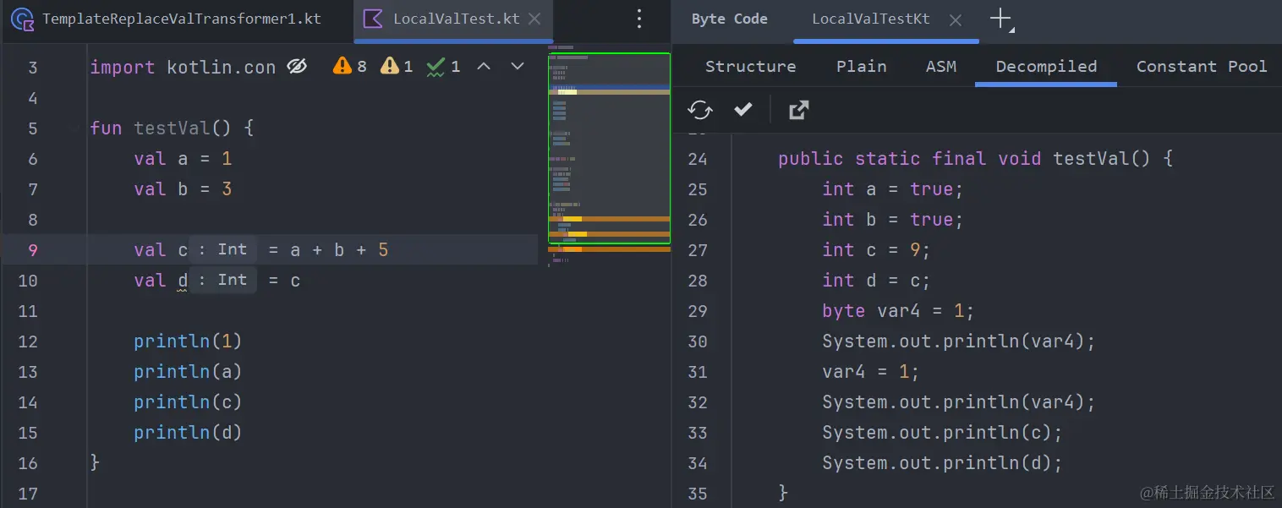
Task: Click println(d) in the Kotlin editor
Action: click(x=188, y=432)
